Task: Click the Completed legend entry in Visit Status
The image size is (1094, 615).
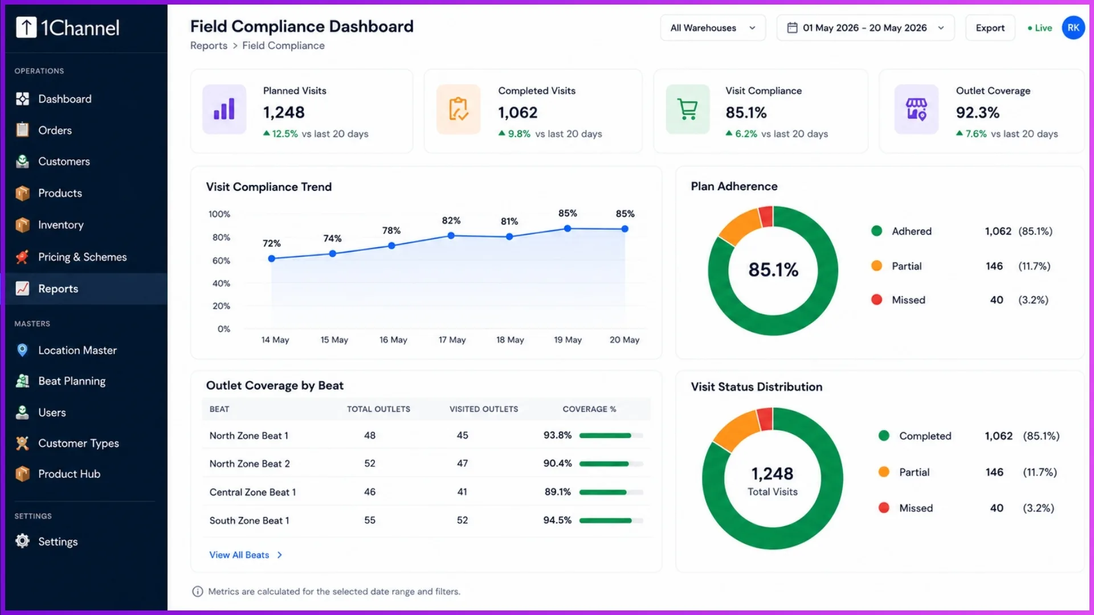Action: click(969, 436)
